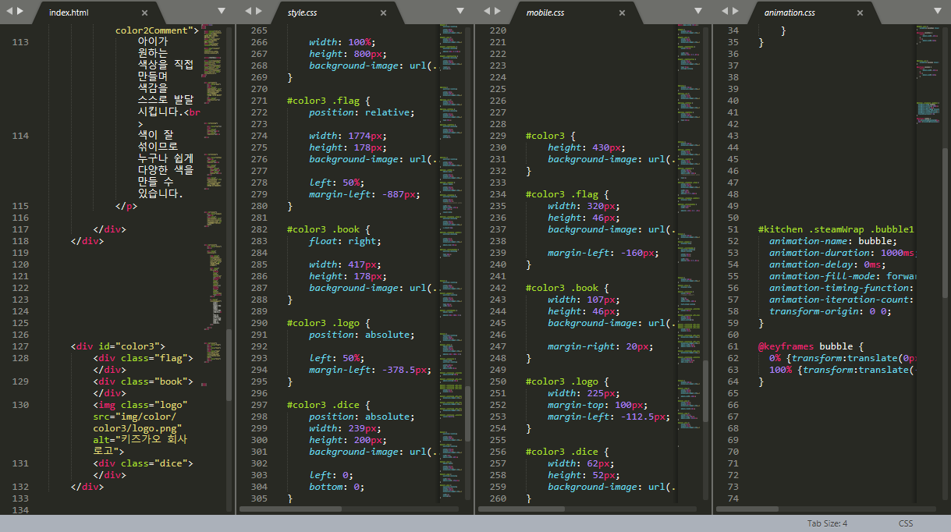951x532 pixels.
Task: Click the mobile.css minimap
Action: (689, 265)
